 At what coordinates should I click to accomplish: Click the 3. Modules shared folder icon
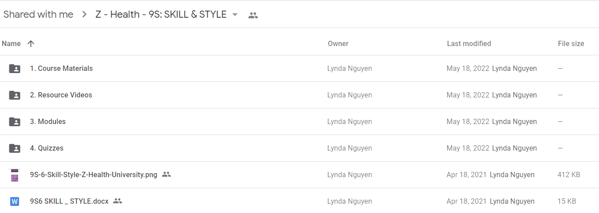[15, 122]
